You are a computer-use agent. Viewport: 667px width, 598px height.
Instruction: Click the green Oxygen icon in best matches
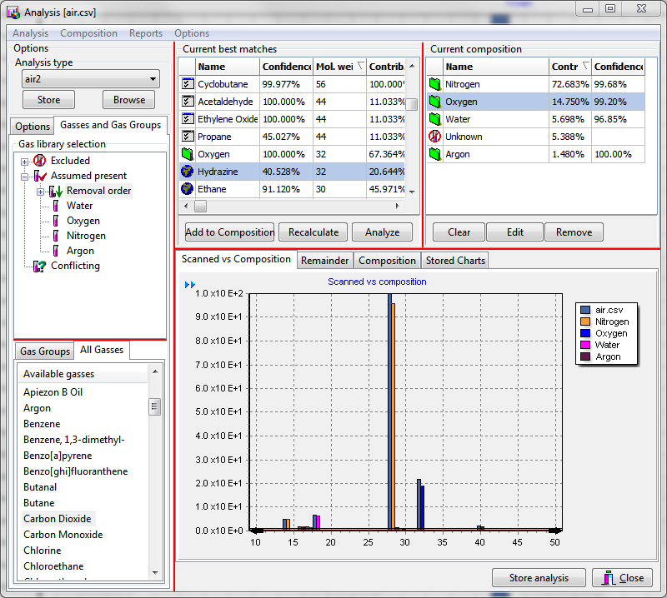[x=188, y=154]
